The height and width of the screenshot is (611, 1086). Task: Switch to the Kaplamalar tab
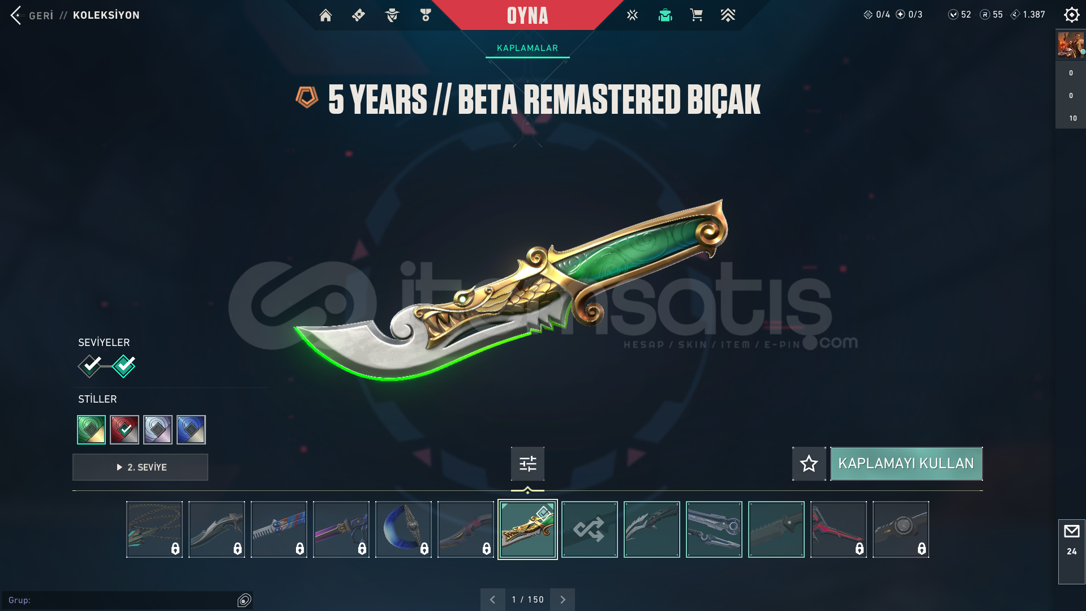527,48
